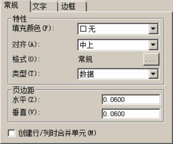
Task: Click the 中上 alignment value box
Action: click(x=113, y=45)
